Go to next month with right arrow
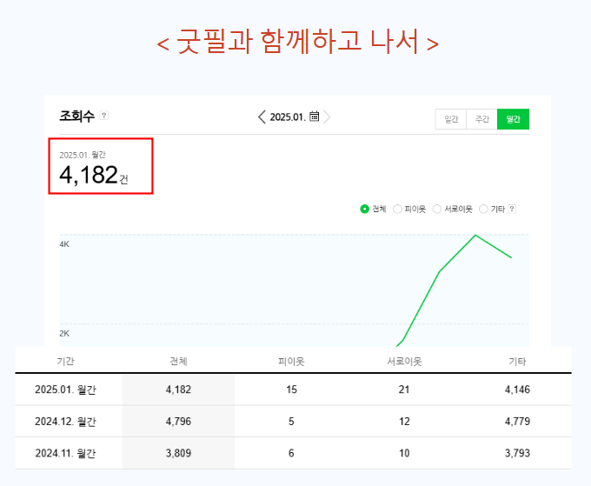The height and width of the screenshot is (486, 591). coord(328,117)
